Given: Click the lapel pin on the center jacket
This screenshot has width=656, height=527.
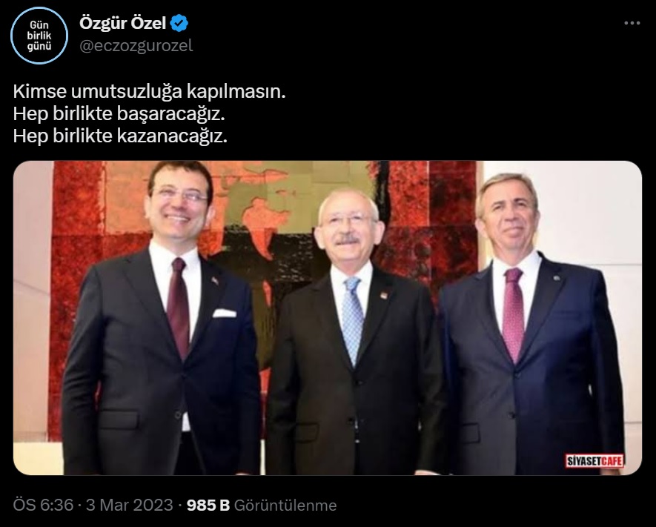Looking at the screenshot, I should click(384, 295).
